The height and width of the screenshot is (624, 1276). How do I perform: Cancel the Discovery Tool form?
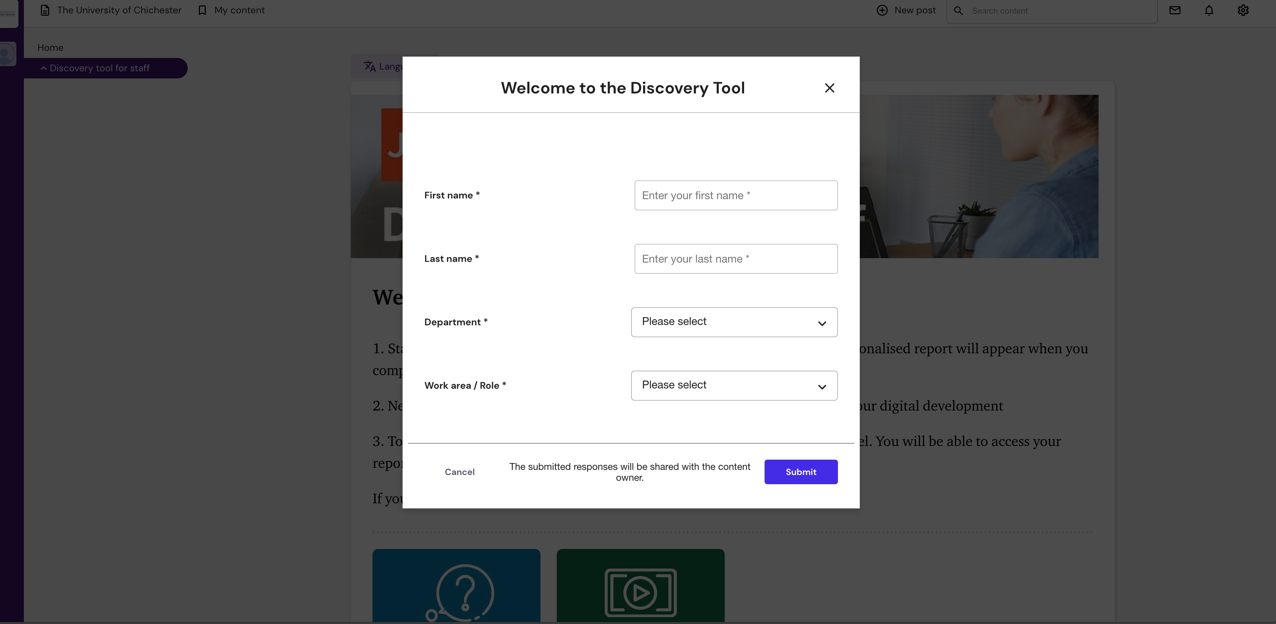[x=460, y=472]
